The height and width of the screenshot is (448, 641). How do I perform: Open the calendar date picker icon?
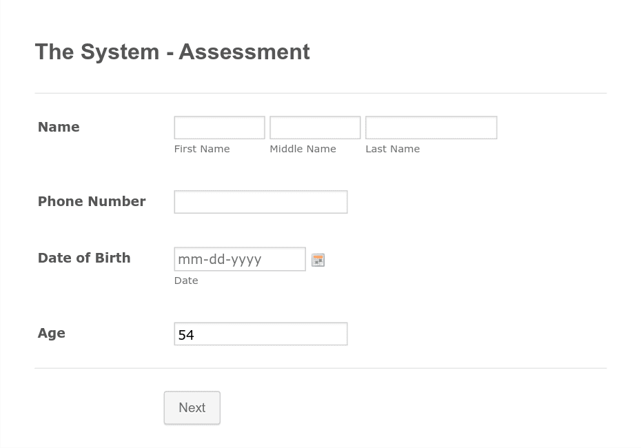coord(318,259)
